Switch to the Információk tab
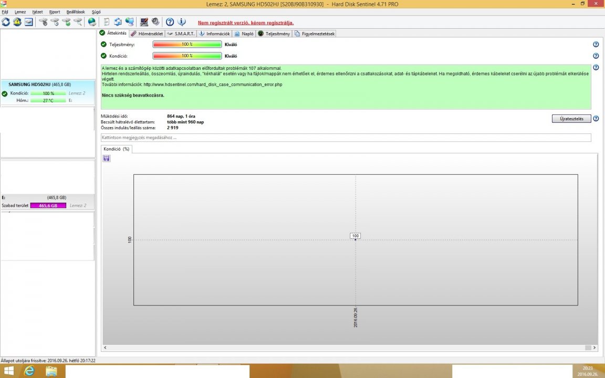605x378 pixels. (x=214, y=34)
